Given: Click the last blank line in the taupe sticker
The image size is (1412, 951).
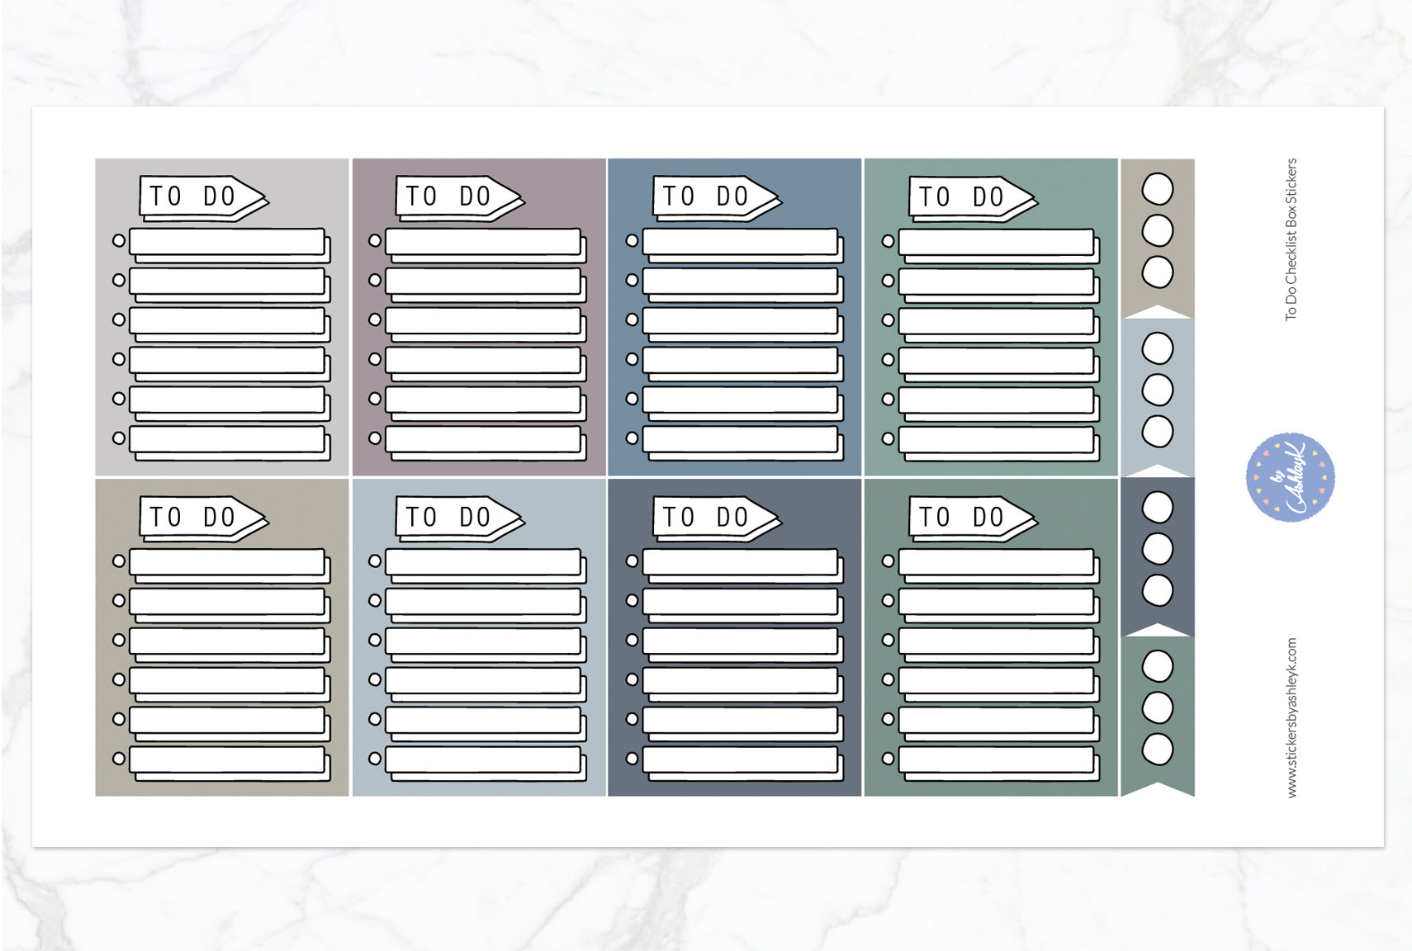Looking at the screenshot, I should [227, 759].
